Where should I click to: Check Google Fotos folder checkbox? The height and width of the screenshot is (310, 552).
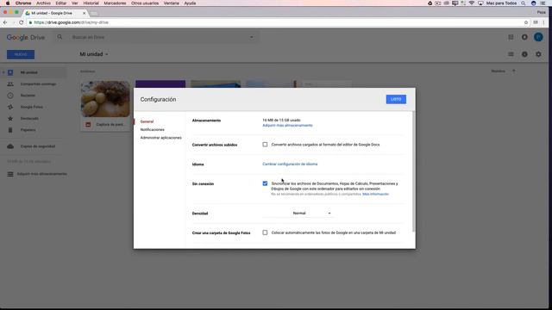coord(265,232)
